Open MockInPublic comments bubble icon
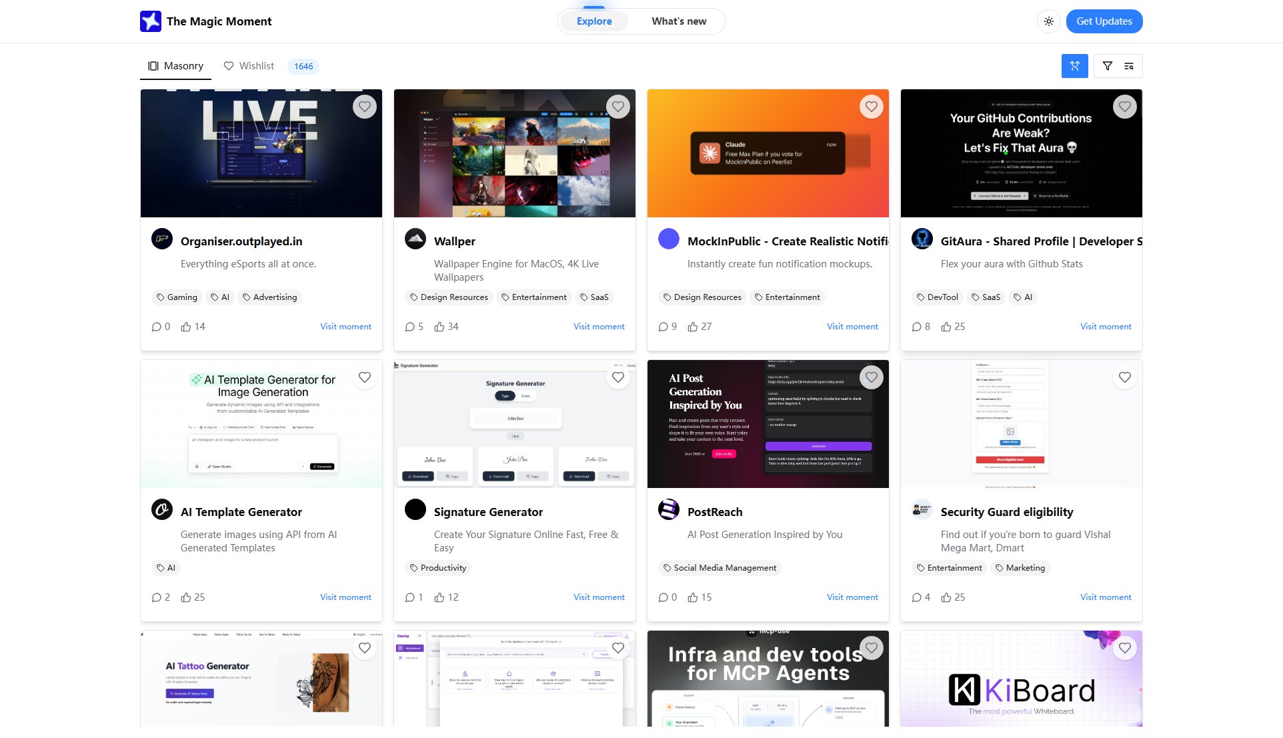 (664, 327)
